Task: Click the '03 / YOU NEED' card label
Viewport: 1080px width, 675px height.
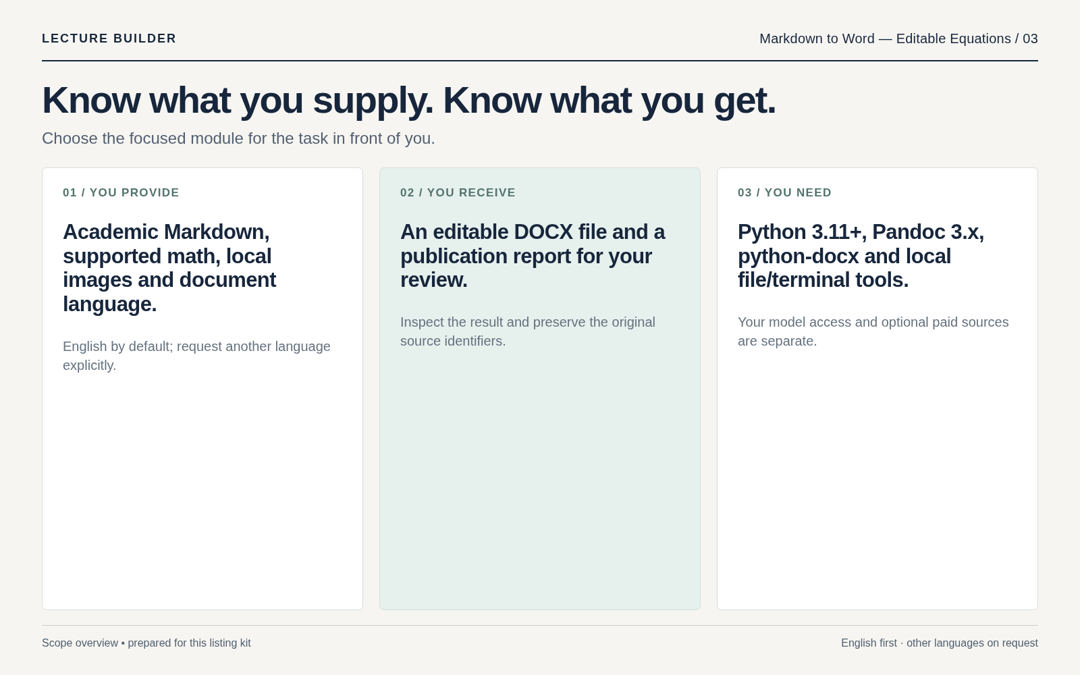Action: pyautogui.click(x=784, y=192)
